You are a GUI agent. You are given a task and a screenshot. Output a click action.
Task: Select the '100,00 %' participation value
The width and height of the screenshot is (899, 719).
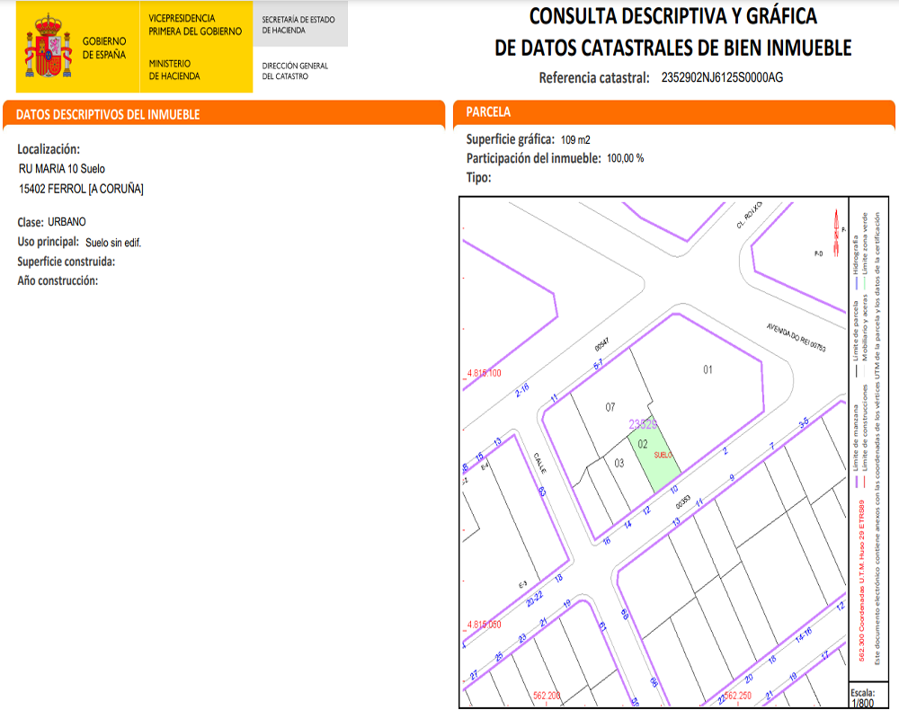[625, 158]
